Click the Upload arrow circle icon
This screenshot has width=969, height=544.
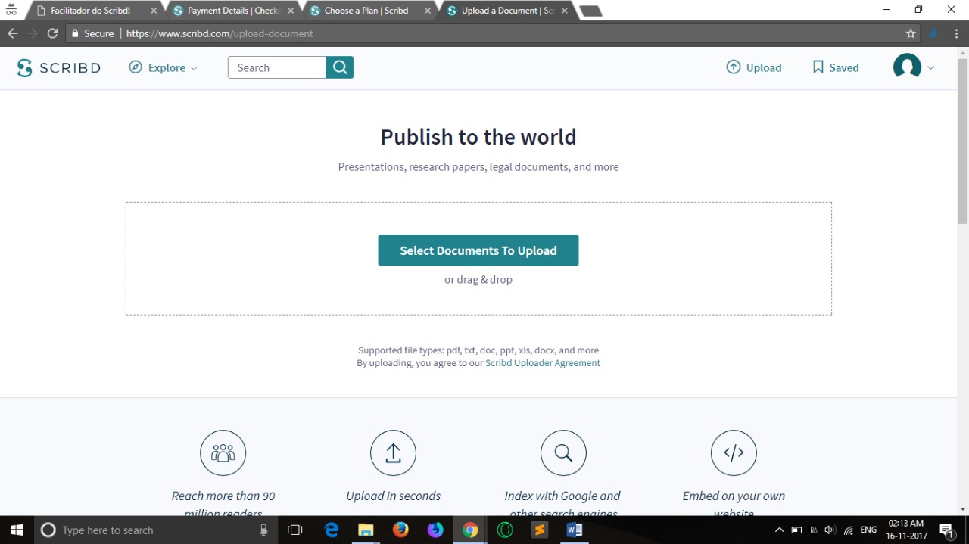(x=734, y=67)
